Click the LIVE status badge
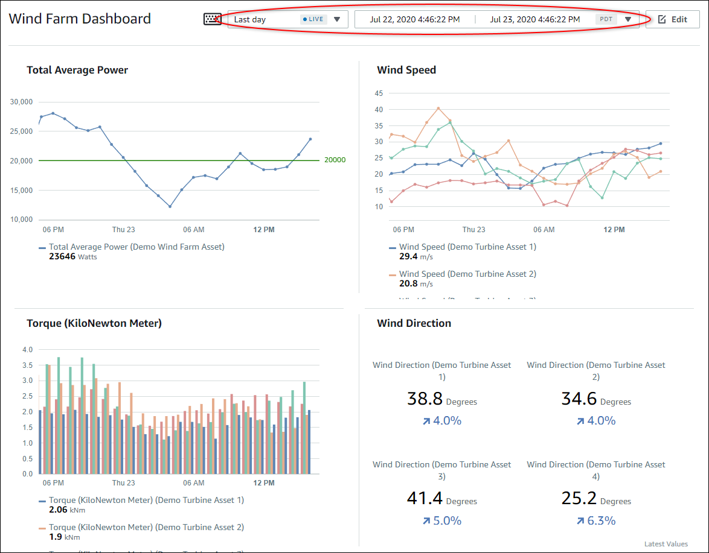This screenshot has width=709, height=553. click(x=312, y=19)
